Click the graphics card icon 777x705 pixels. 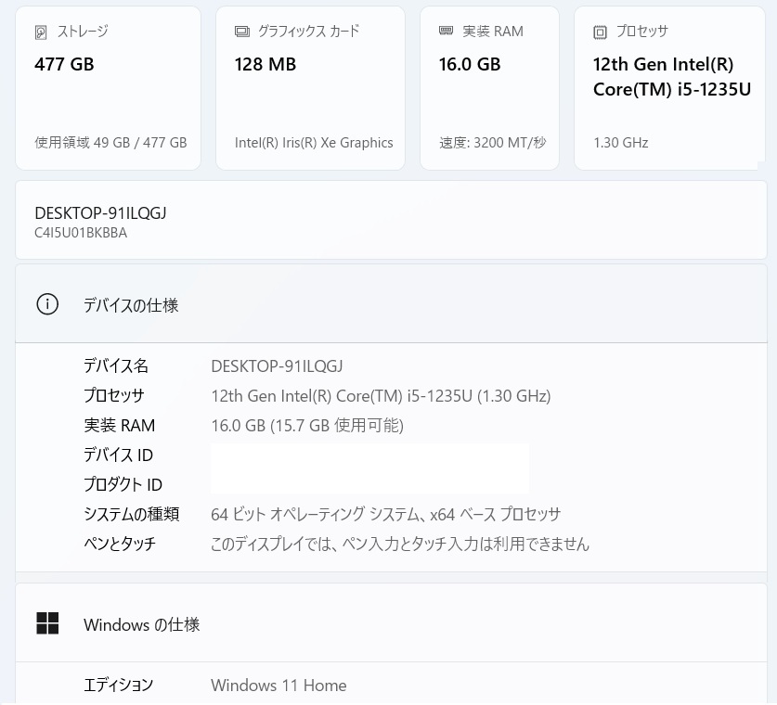pos(241,32)
